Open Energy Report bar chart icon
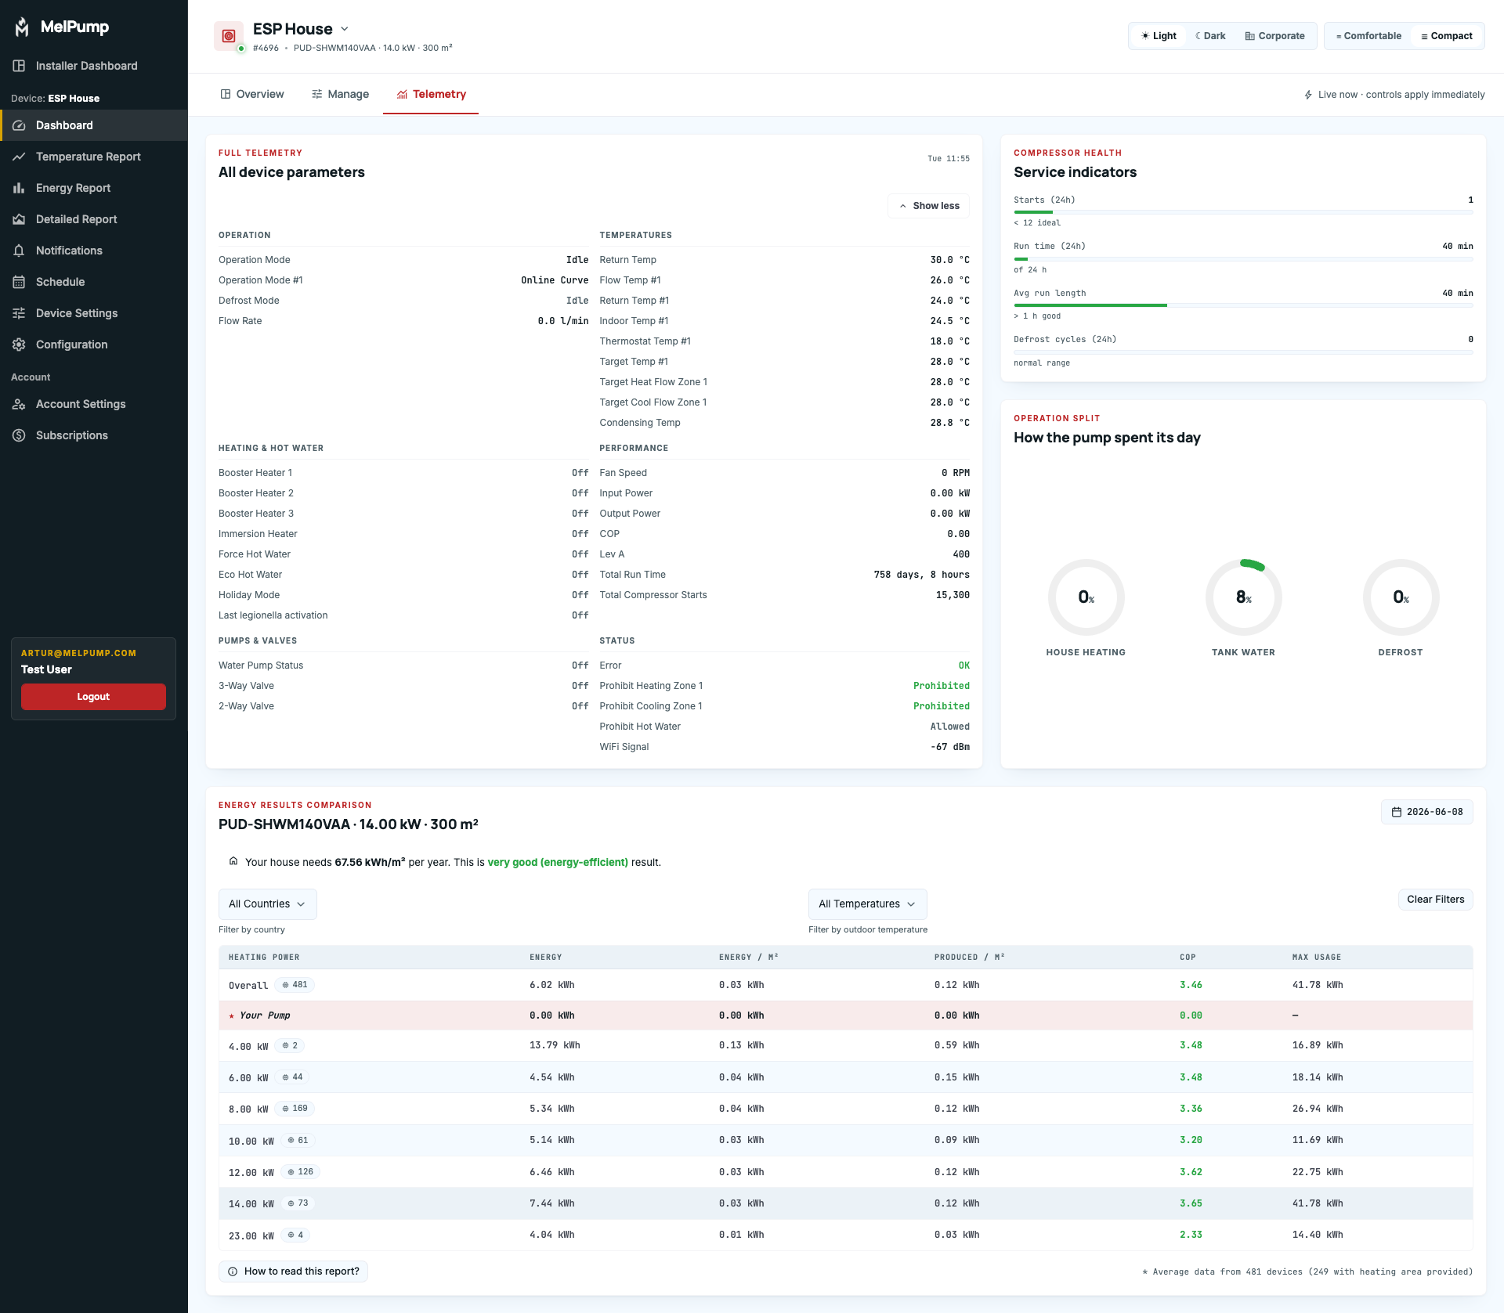This screenshot has width=1504, height=1313. tap(19, 188)
